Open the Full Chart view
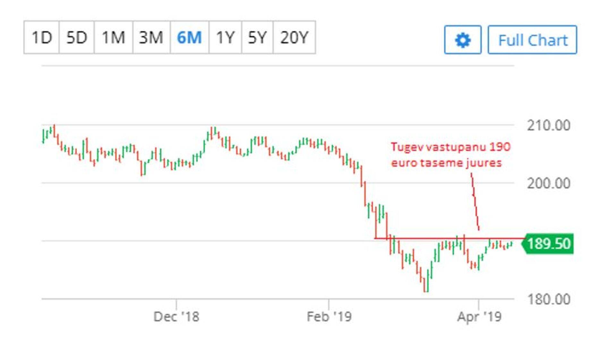This screenshot has height=353, width=616. click(532, 40)
